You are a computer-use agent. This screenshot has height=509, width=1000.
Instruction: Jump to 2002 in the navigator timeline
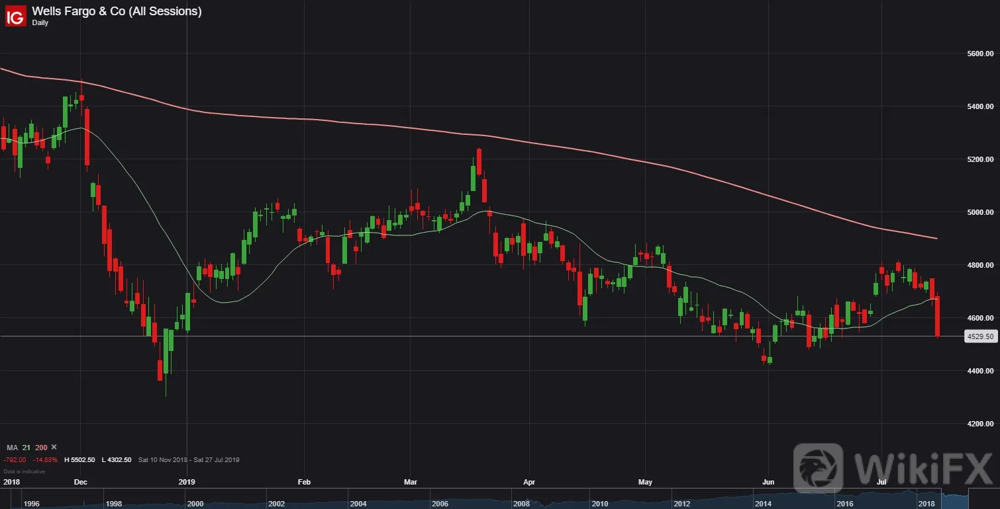277,504
